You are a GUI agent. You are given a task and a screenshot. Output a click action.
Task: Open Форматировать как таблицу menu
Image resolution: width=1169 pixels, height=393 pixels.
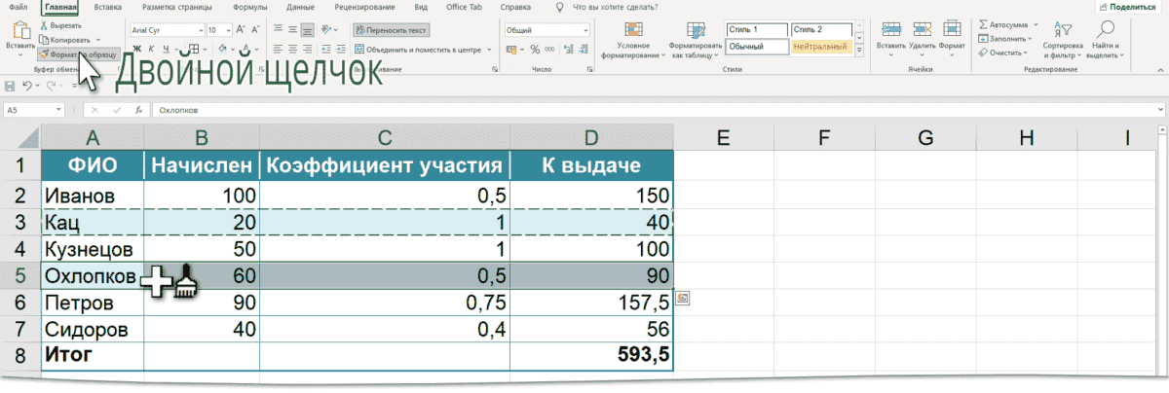click(x=696, y=39)
